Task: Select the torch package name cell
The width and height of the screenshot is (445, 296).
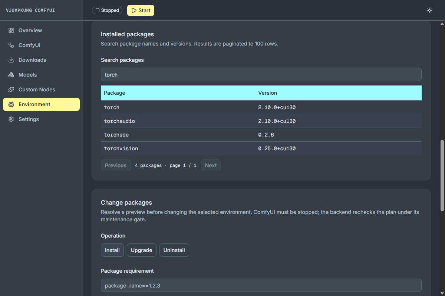Action: click(x=112, y=107)
